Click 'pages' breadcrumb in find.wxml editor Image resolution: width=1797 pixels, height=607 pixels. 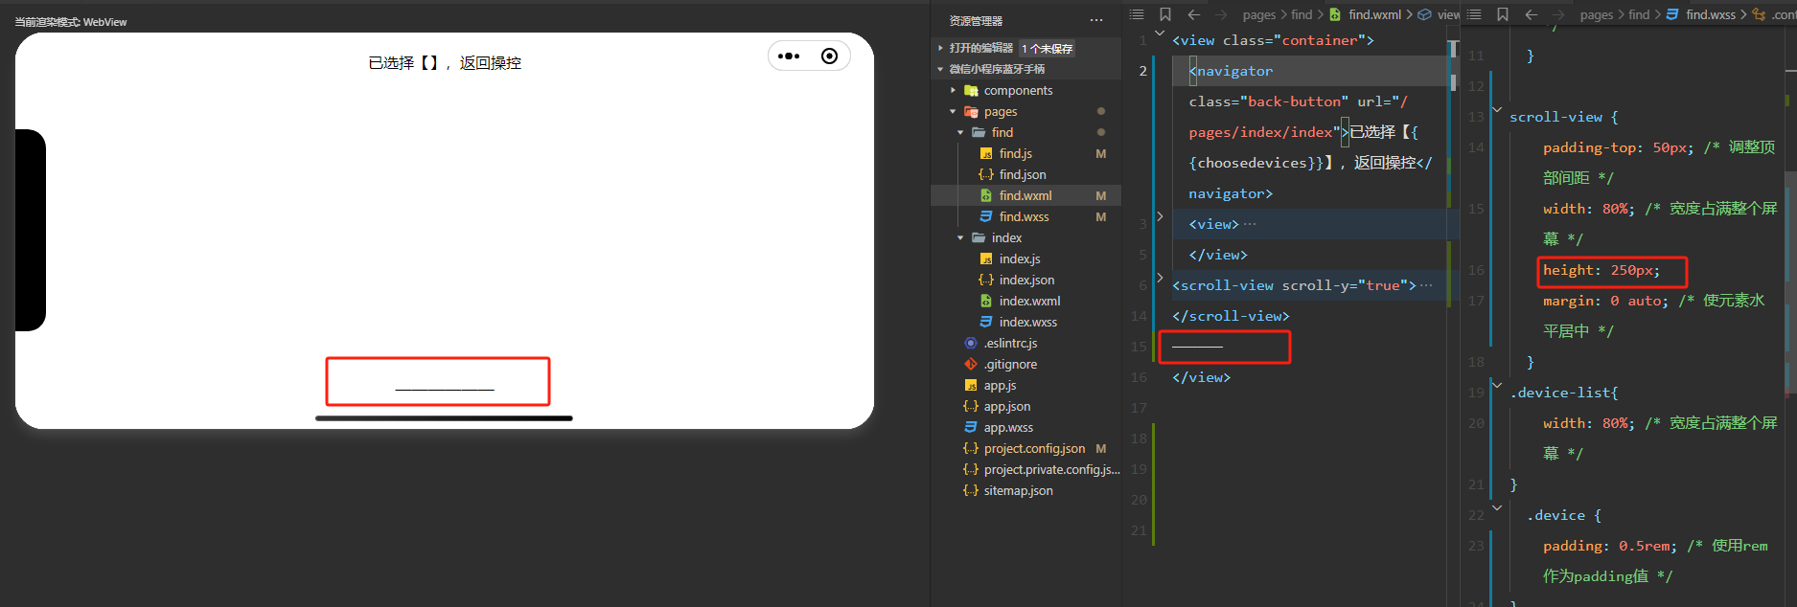(x=1259, y=15)
